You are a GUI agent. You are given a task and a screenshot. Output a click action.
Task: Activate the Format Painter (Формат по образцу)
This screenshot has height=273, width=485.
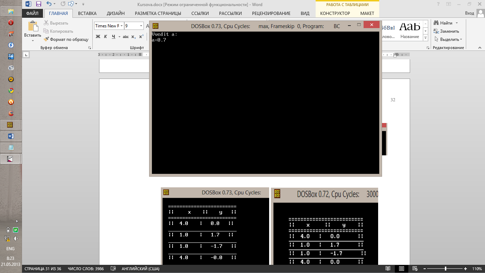click(66, 39)
